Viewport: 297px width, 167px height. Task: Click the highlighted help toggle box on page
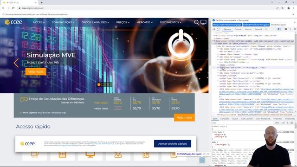(202, 161)
